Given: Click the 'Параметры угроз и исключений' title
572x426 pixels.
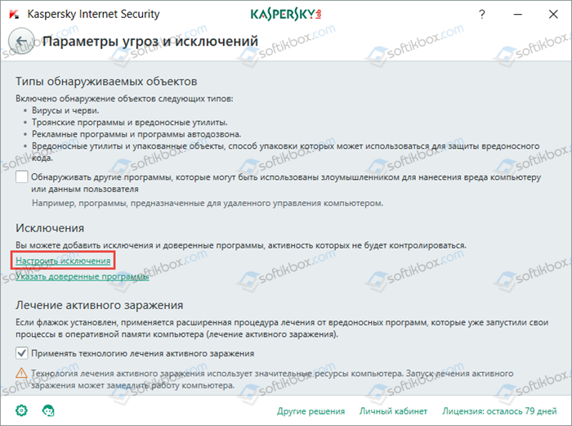Looking at the screenshot, I should [150, 41].
